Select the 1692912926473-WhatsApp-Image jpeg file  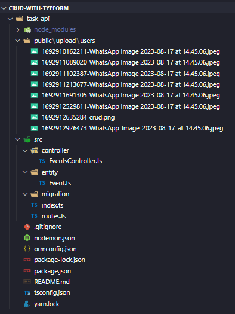(132, 128)
